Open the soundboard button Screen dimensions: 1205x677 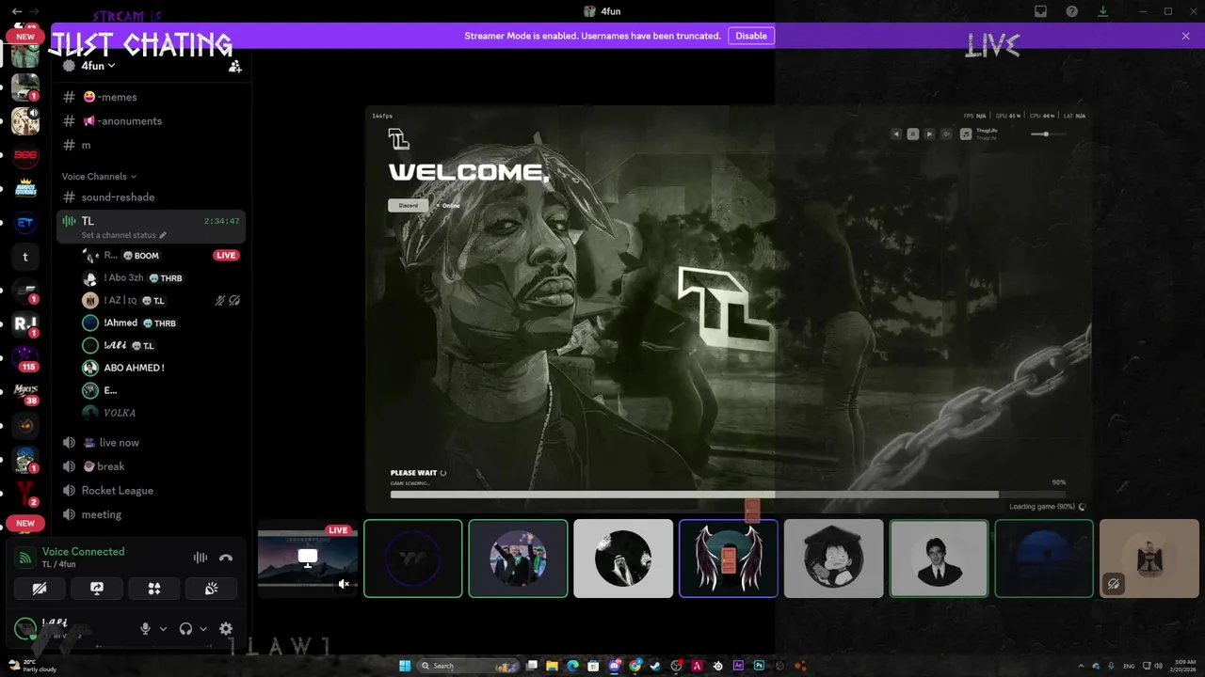tap(212, 589)
